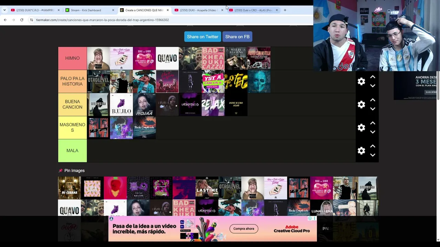The height and width of the screenshot is (247, 440).
Task: Close the DUKI - Acapella tab
Action: (222, 10)
